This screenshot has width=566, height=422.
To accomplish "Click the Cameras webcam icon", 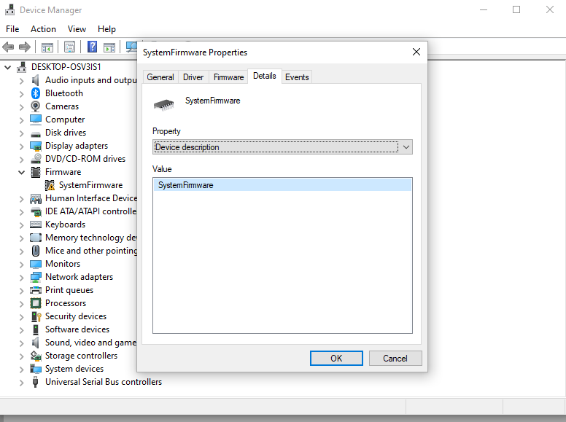I will (36, 106).
